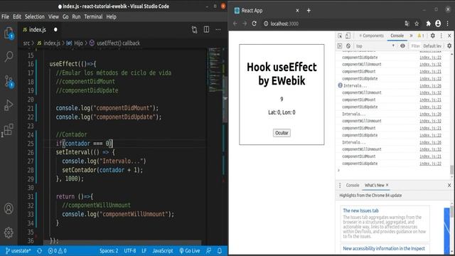Open the index.js:26 link beside the first Intervalo... row
The height and width of the screenshot is (256, 455).
(x=430, y=85)
